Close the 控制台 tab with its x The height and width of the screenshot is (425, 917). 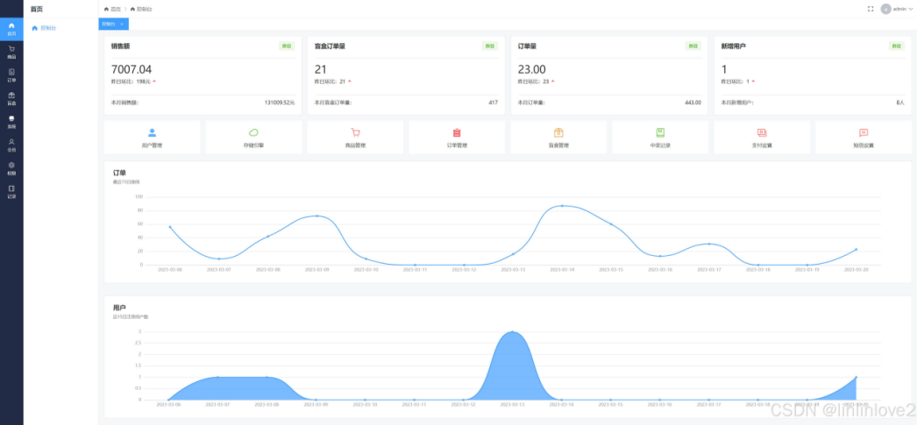(122, 24)
